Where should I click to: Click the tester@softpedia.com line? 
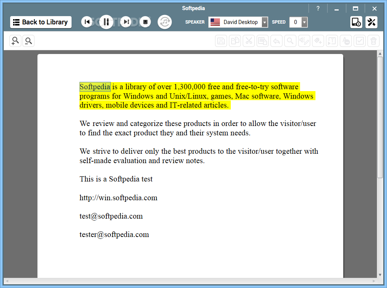(x=114, y=235)
